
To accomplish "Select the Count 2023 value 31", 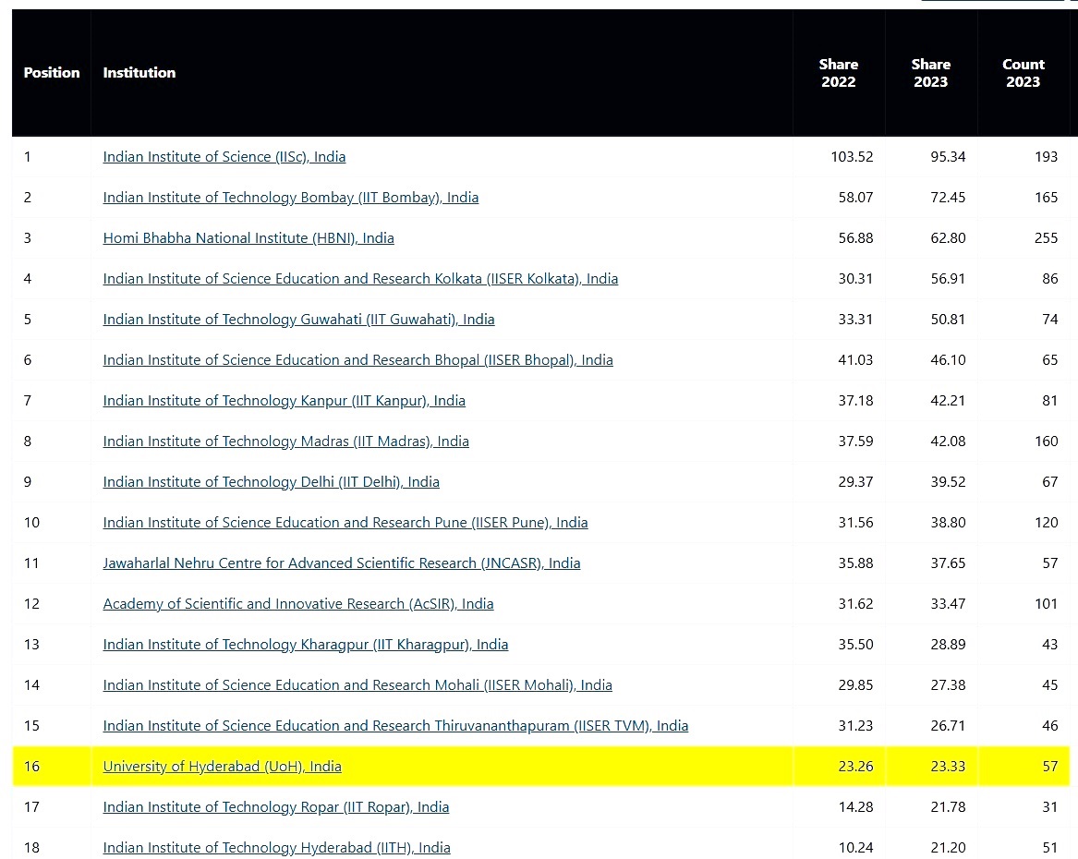I will click(1049, 806).
